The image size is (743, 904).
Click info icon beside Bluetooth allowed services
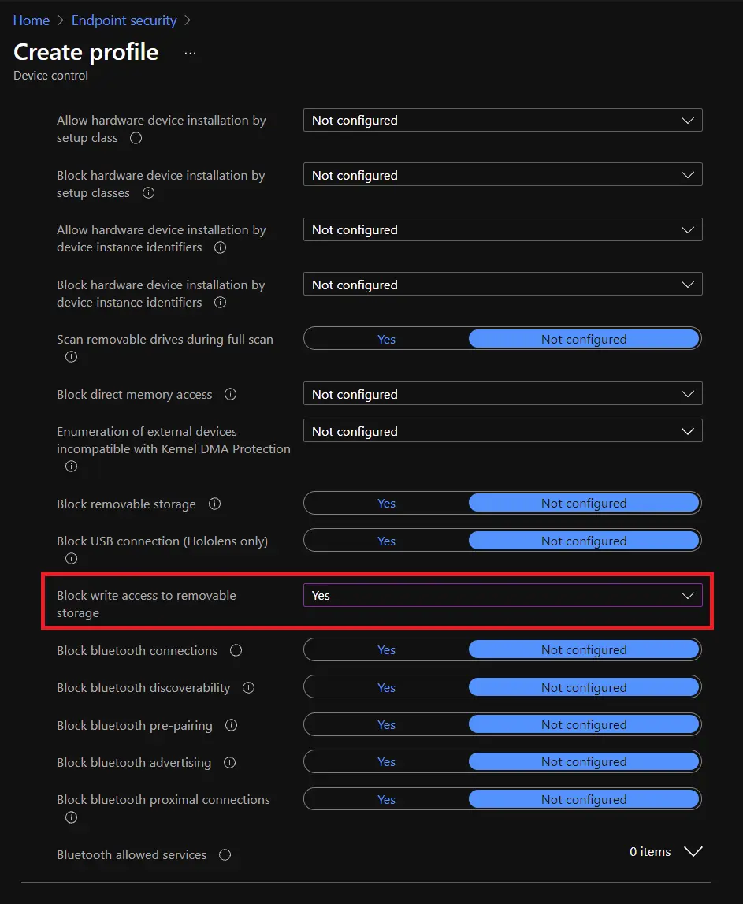tap(225, 854)
